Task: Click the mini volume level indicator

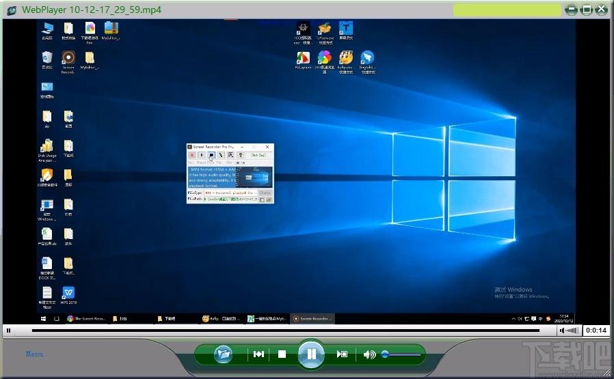Action: 570,331
